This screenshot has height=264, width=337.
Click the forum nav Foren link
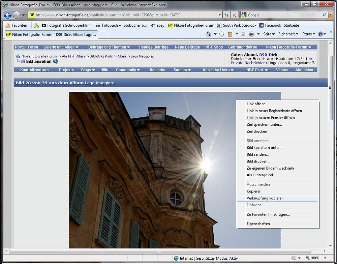[x=33, y=47]
